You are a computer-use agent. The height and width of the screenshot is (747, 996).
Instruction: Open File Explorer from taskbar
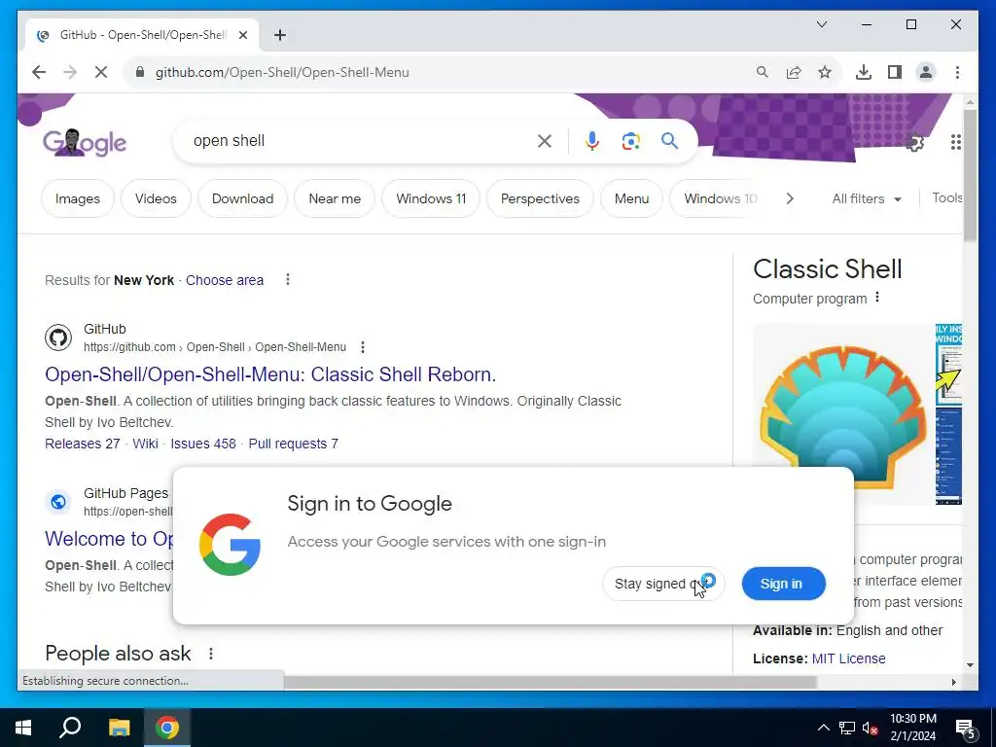(x=119, y=728)
